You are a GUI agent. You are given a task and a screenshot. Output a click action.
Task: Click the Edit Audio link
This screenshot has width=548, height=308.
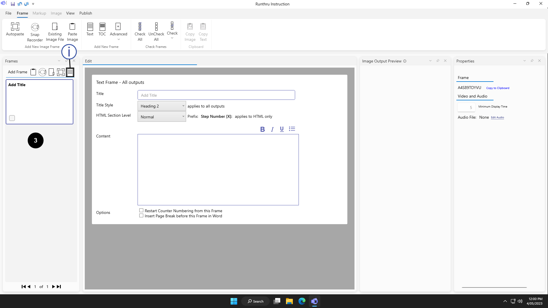coord(497,117)
